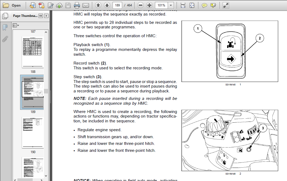Go to previous page with up arrow
The height and width of the screenshot is (181, 287).
pyautogui.click(x=98, y=5)
